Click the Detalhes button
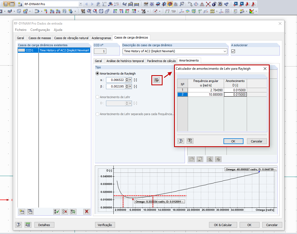The width and height of the screenshot is (297, 234). pyautogui.click(x=44, y=225)
